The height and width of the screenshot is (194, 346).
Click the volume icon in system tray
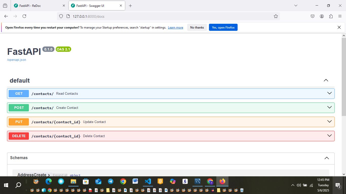299,185
